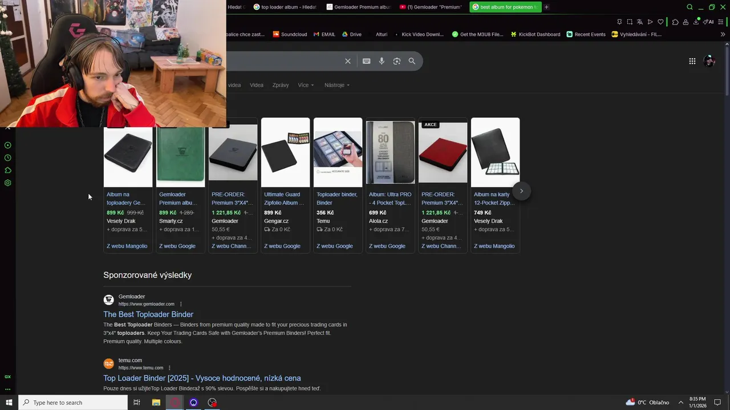The image size is (730, 410).
Task: Show more bookmarks overflow chevron
Action: (723, 34)
